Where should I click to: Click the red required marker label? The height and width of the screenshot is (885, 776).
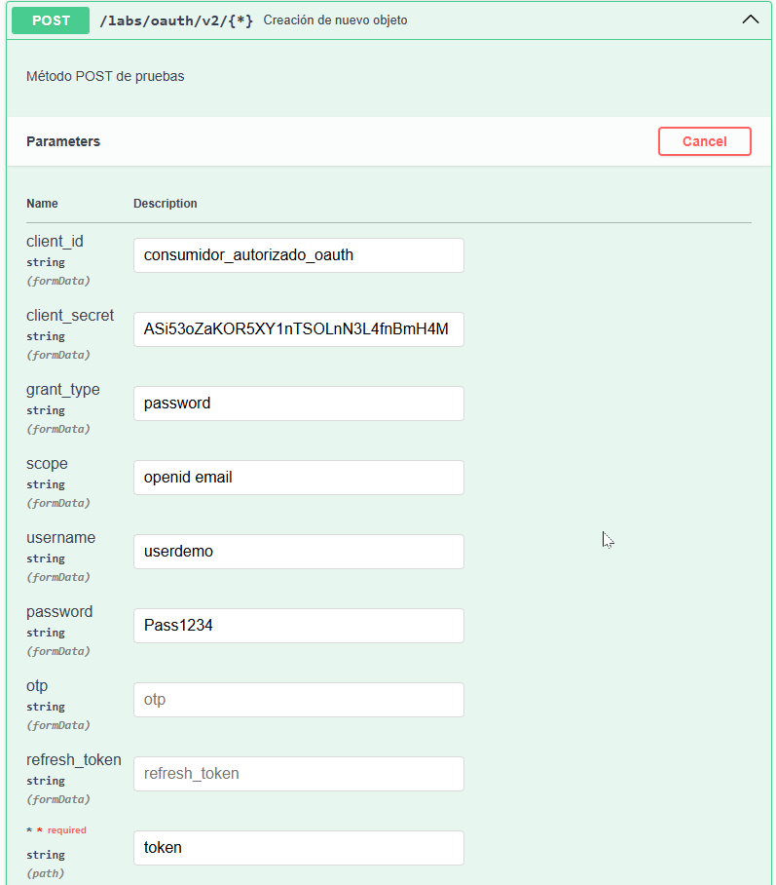[61, 830]
